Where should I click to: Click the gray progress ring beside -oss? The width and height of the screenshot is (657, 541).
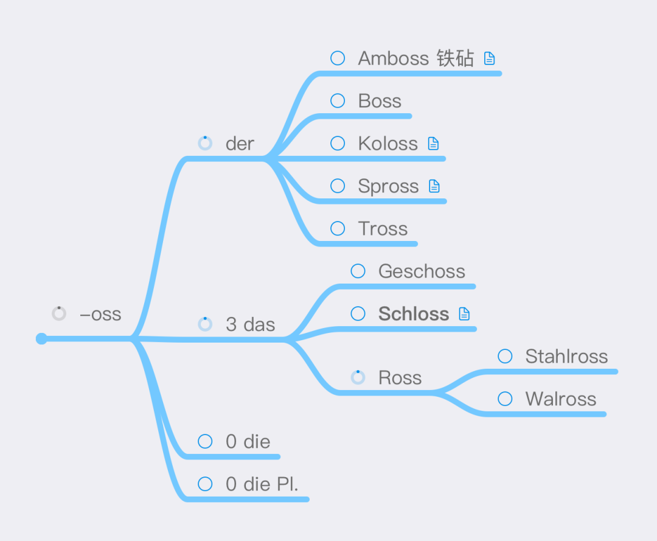(x=58, y=313)
